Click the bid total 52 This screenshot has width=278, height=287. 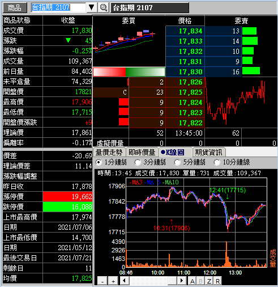pyautogui.click(x=160, y=133)
